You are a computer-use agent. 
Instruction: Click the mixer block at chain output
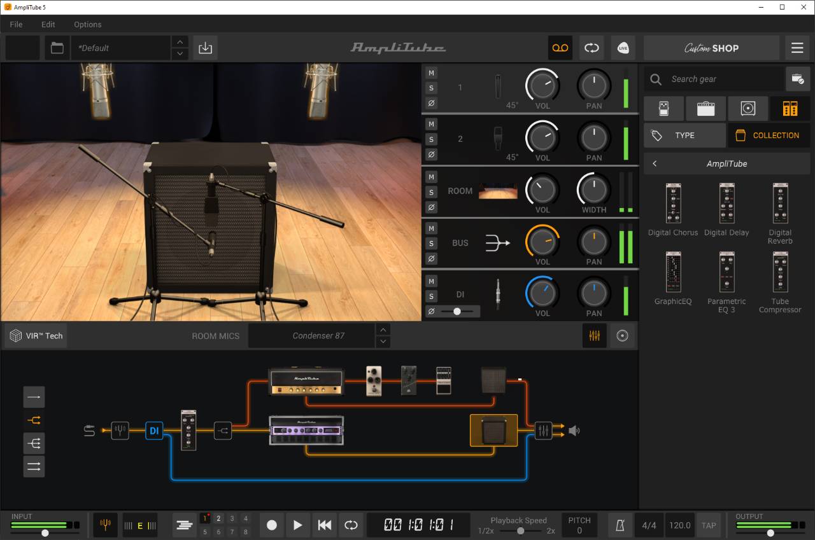(x=543, y=431)
